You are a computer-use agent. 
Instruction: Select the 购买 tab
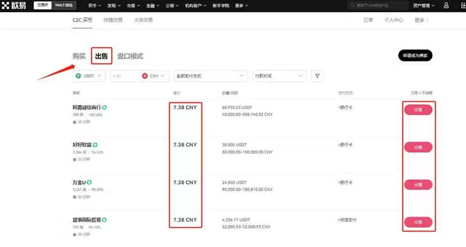79,56
